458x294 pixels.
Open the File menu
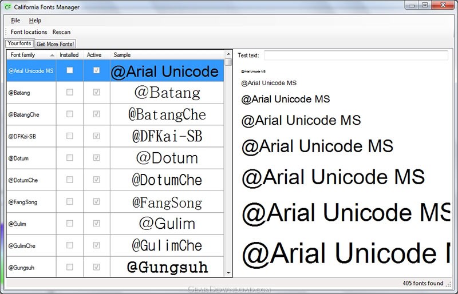coord(15,21)
